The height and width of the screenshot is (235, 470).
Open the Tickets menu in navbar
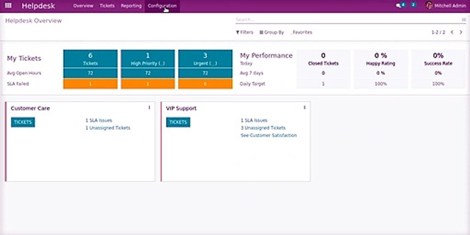tap(107, 6)
